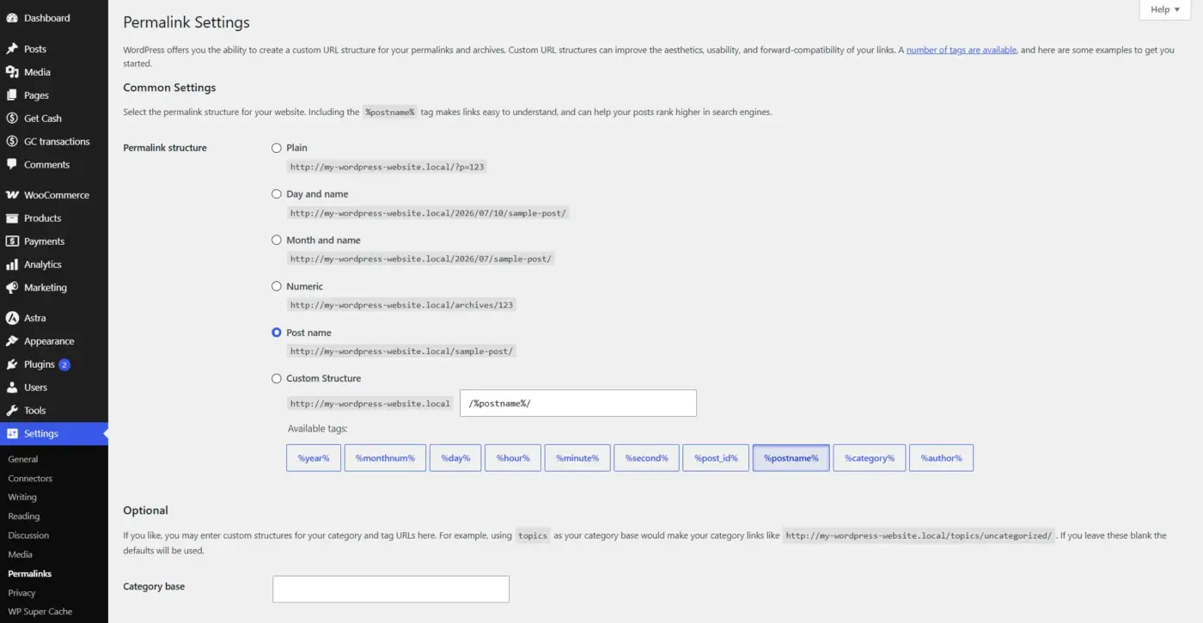Open Connectors settings submenu item
1203x623 pixels.
click(x=30, y=479)
